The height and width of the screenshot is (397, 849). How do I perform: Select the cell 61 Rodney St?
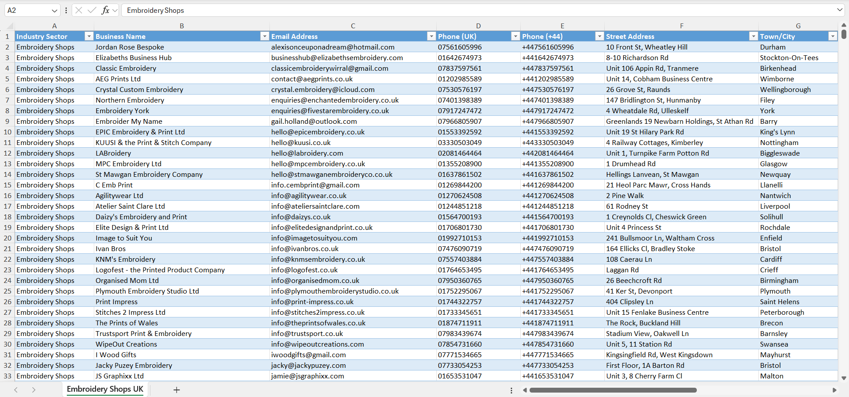point(681,206)
